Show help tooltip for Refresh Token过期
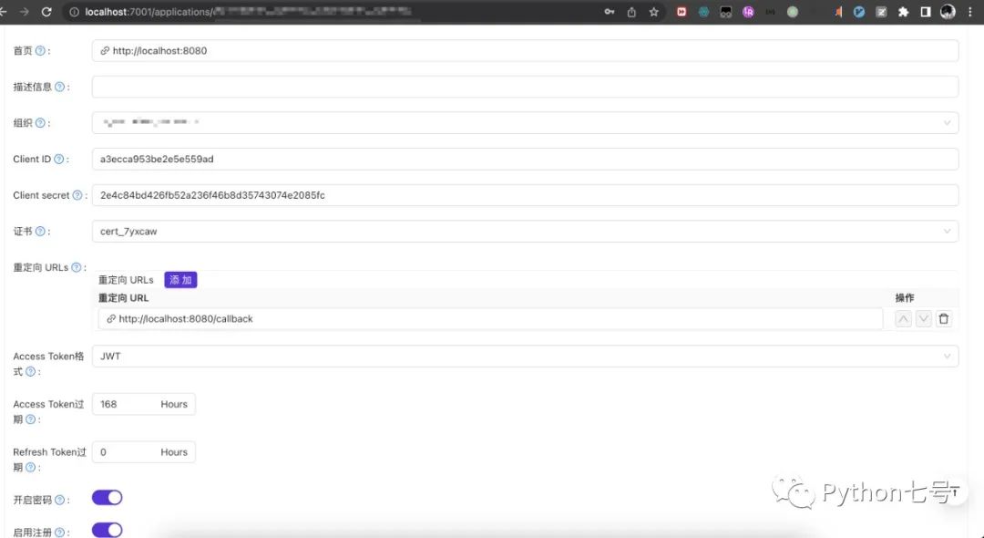The width and height of the screenshot is (984, 538). 30,467
